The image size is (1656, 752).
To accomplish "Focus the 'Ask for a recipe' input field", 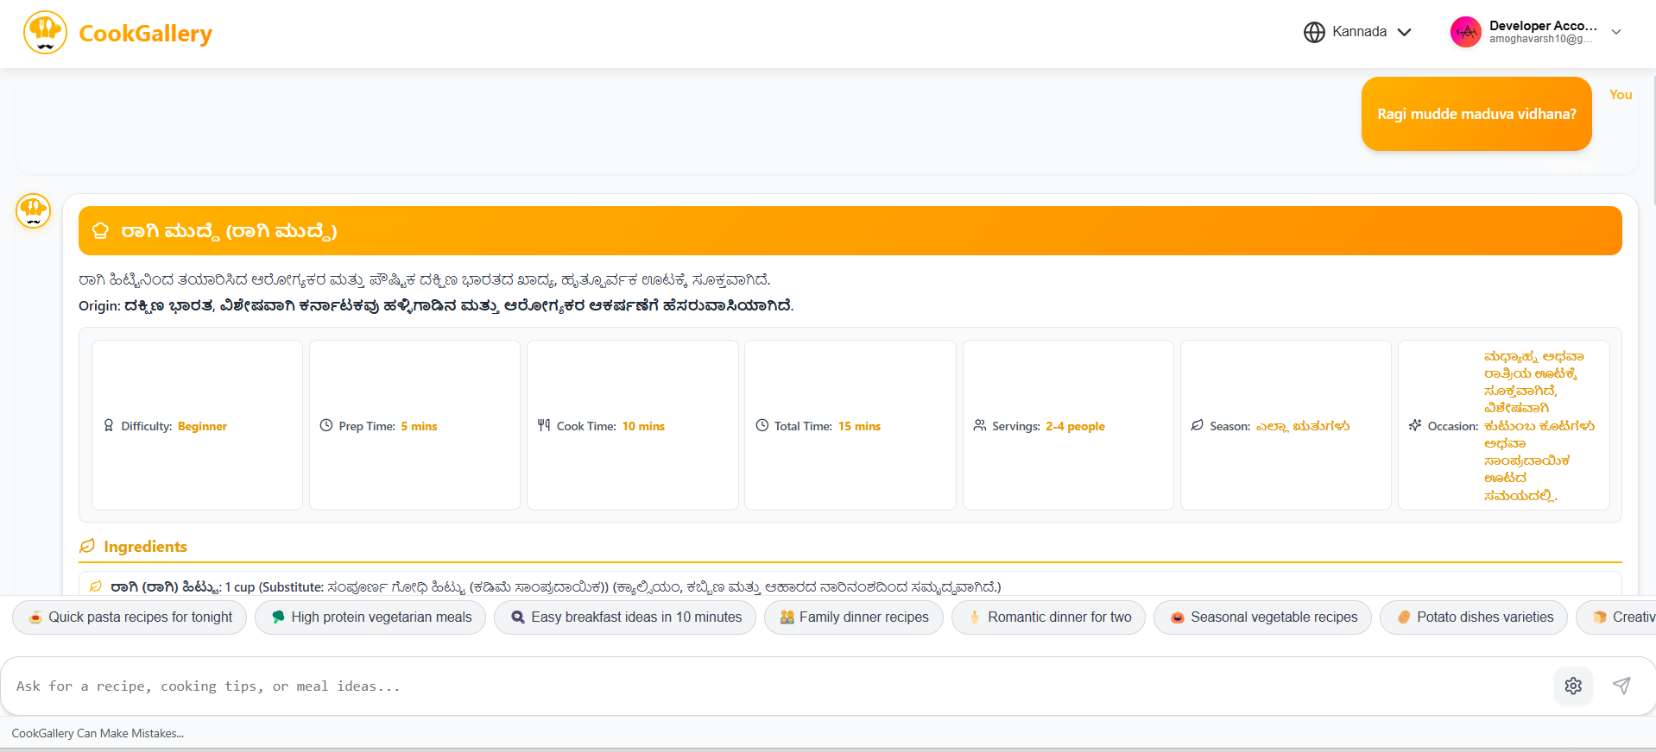I will click(x=777, y=686).
